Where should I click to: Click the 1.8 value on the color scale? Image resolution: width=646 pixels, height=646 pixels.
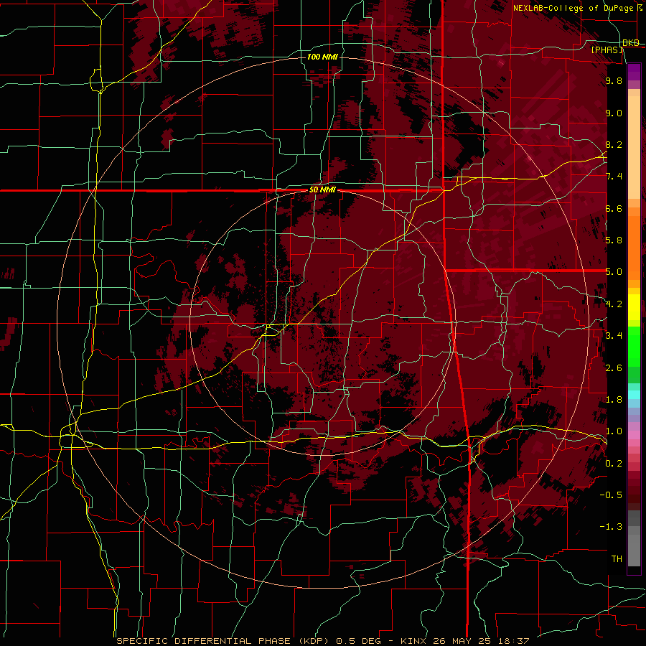pyautogui.click(x=614, y=400)
